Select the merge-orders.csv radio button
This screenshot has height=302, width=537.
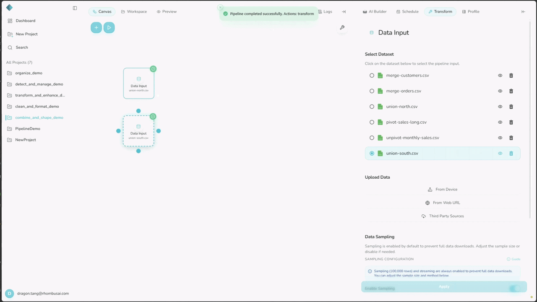[x=372, y=91]
